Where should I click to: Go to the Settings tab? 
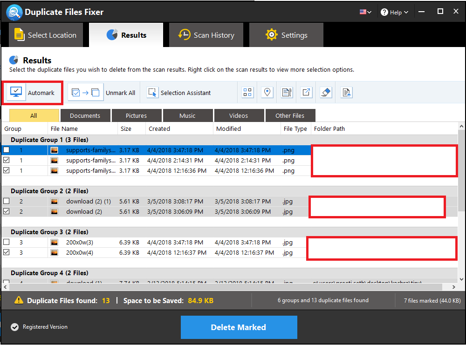click(x=286, y=35)
